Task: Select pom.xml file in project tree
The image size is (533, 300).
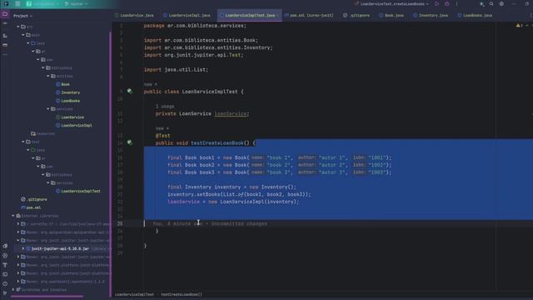Action: pyautogui.click(x=33, y=207)
